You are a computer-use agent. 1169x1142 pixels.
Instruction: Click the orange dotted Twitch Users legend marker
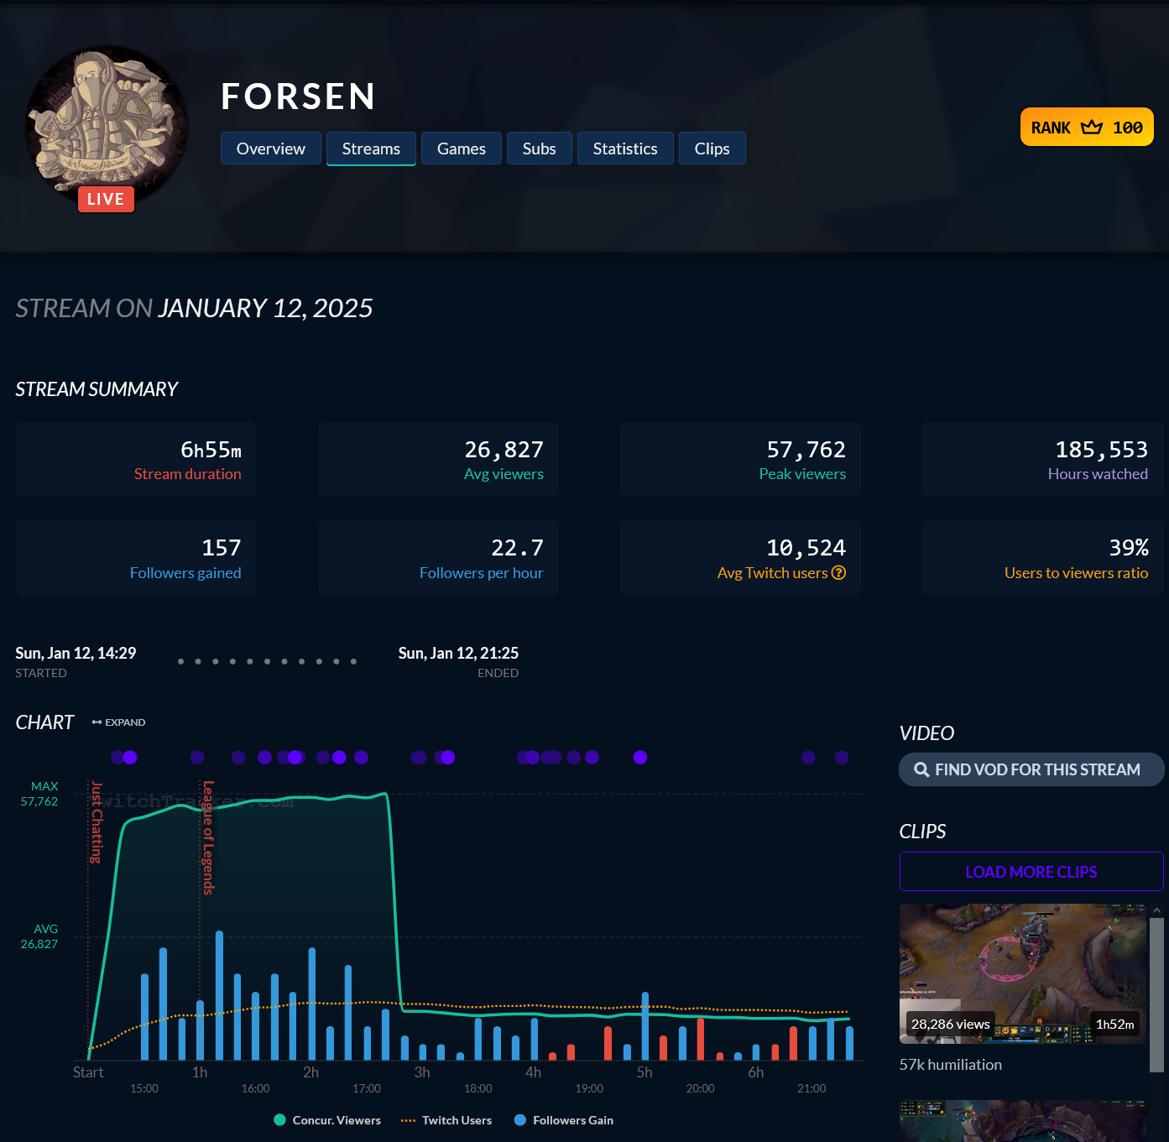click(x=409, y=1121)
